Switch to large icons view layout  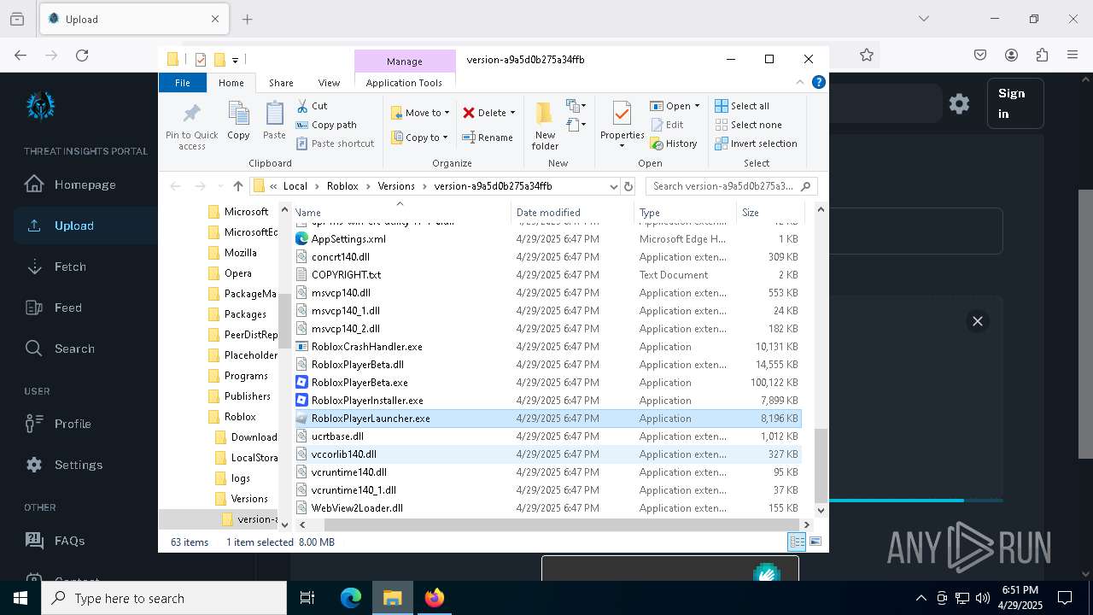click(x=815, y=542)
